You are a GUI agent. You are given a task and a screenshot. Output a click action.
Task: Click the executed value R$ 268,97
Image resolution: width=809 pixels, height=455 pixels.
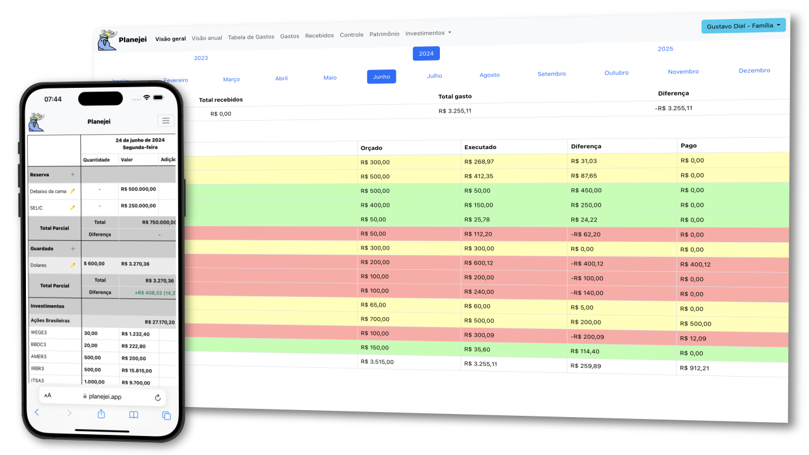(478, 162)
